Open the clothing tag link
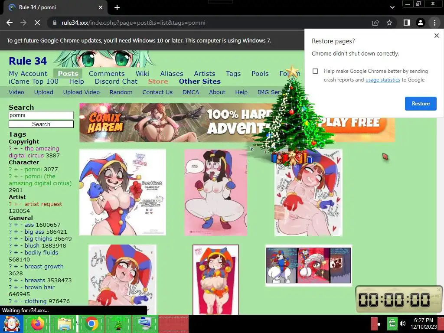 click(36, 301)
